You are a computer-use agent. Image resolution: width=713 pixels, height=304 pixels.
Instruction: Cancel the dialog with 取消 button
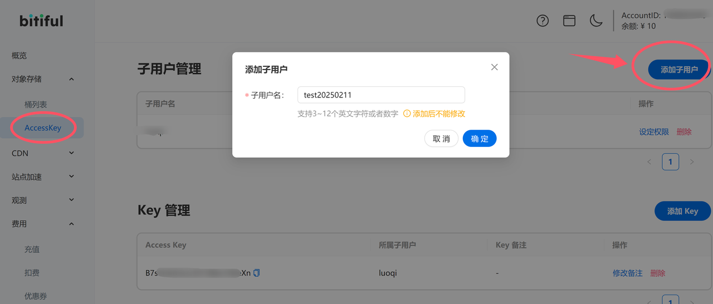coord(441,139)
